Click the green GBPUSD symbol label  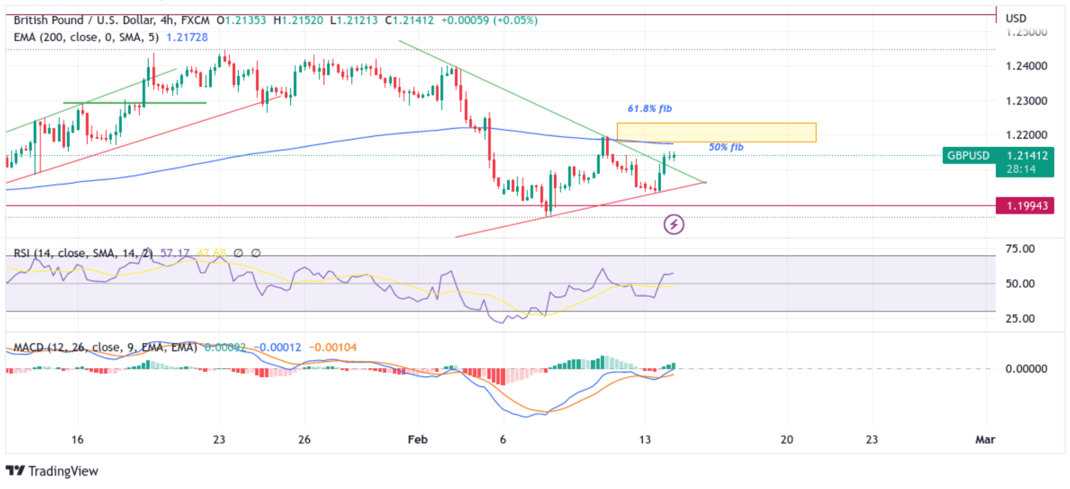968,155
